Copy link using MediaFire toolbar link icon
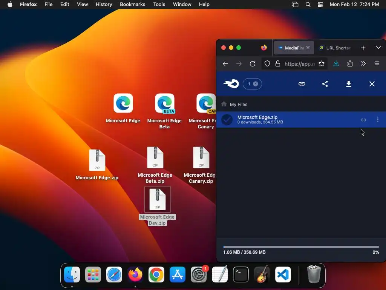This screenshot has height=290, width=386. click(x=302, y=84)
